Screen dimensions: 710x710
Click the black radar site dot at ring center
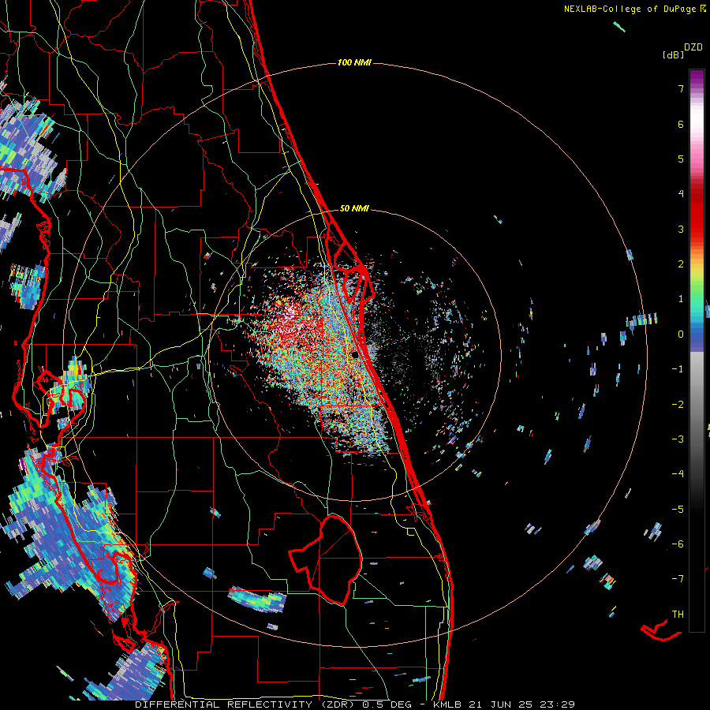(x=356, y=354)
